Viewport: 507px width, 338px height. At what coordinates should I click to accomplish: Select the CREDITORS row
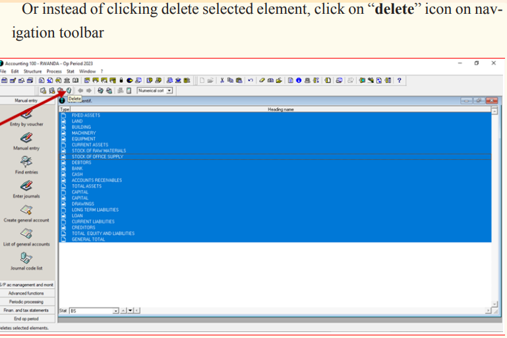coord(275,228)
